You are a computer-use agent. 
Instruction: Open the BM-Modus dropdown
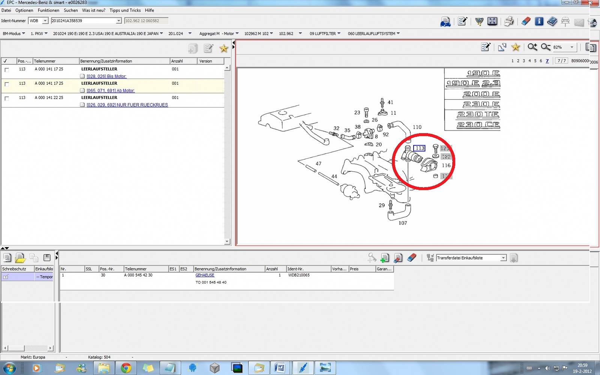coord(14,33)
